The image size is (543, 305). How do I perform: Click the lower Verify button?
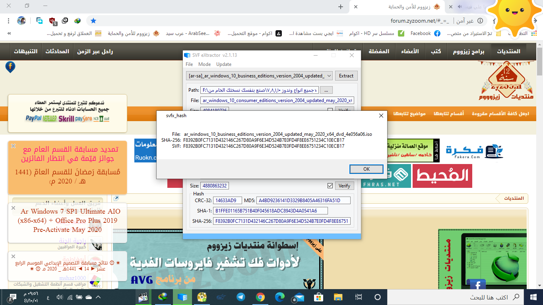[345, 185]
